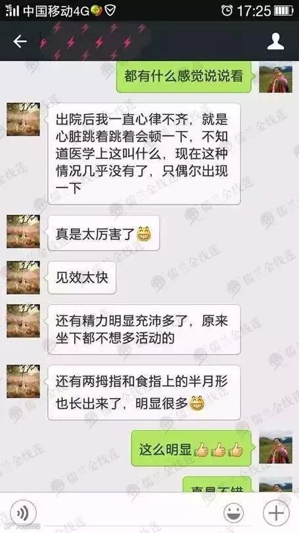This screenshot has height=533, width=299.
Task: Tap the alarm clock status icon
Action: [227, 10]
